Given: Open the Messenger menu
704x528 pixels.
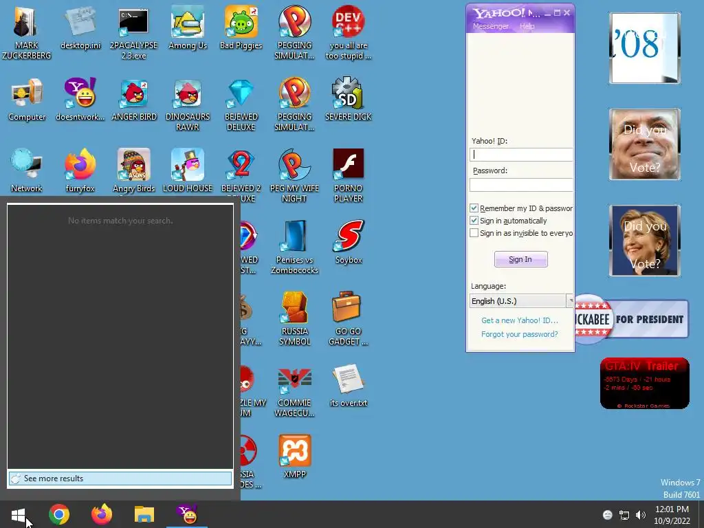Looking at the screenshot, I should coord(490,26).
